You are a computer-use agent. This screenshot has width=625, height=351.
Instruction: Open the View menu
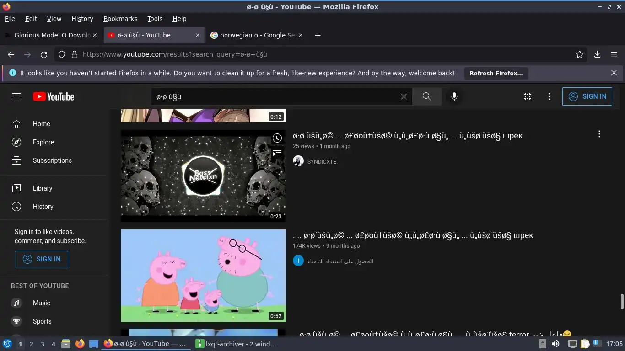[x=54, y=19]
